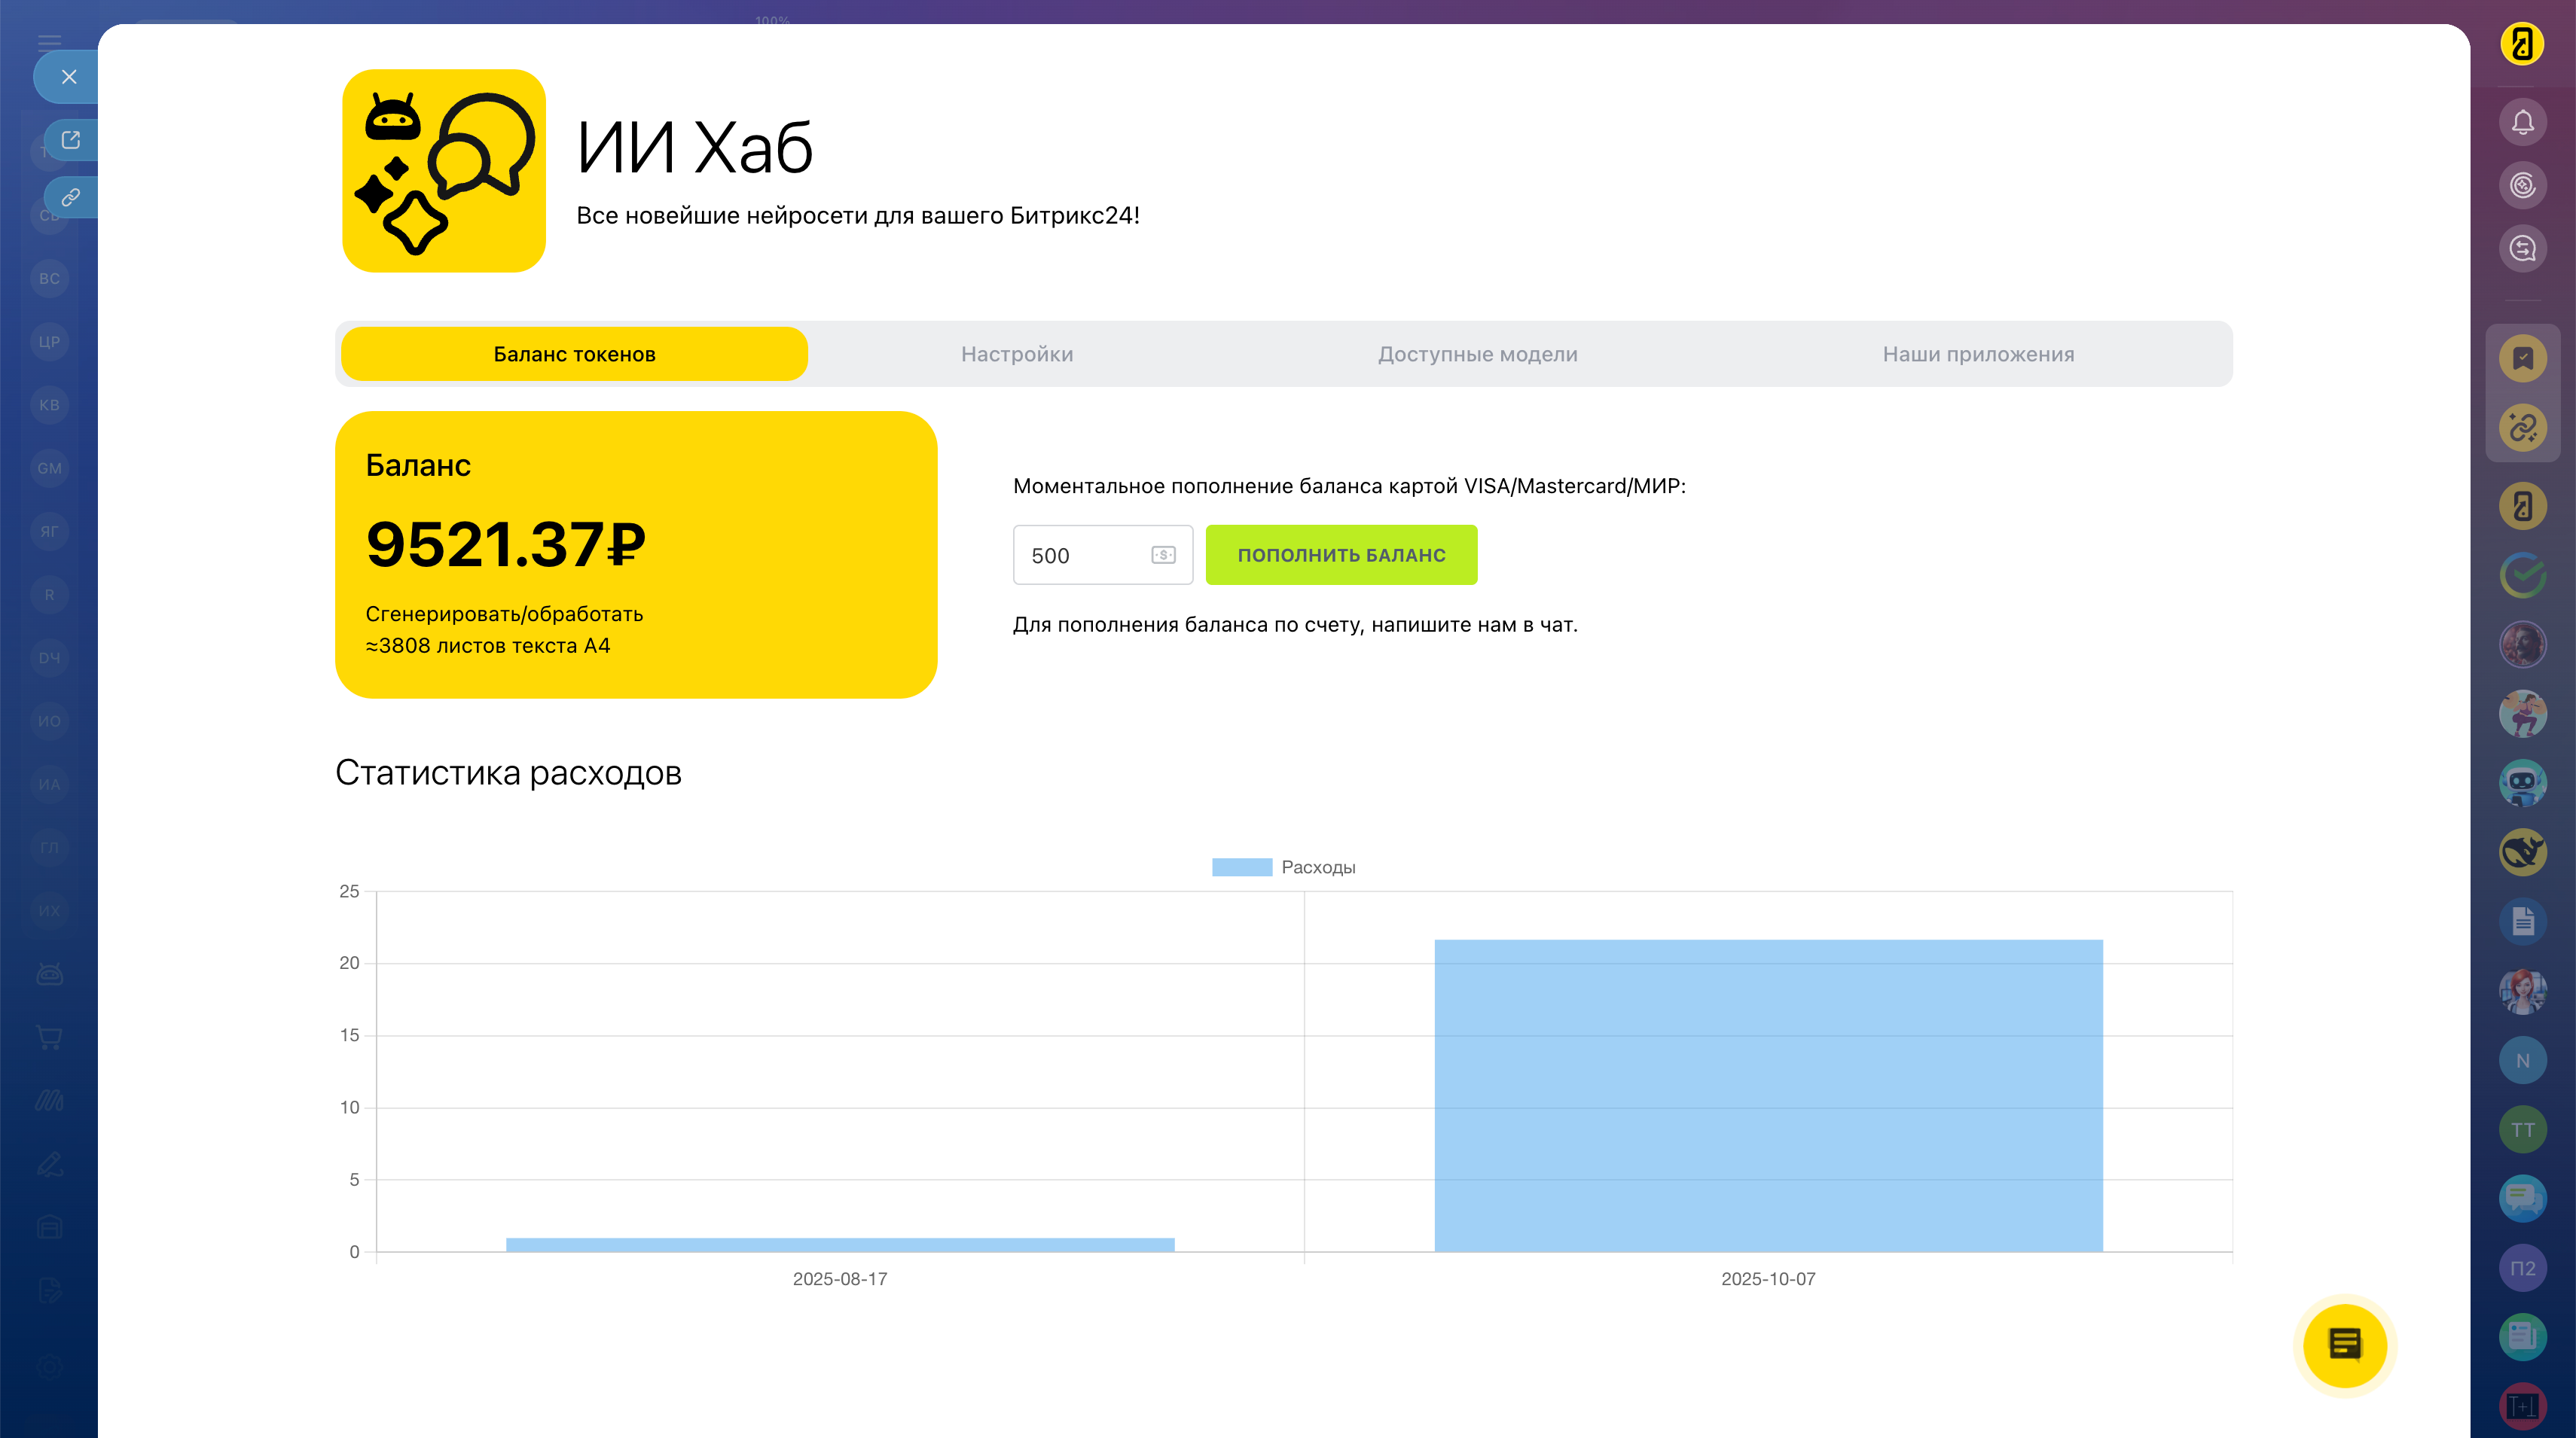Select the Наши приложения tab
2576x1438 pixels.
click(1977, 354)
